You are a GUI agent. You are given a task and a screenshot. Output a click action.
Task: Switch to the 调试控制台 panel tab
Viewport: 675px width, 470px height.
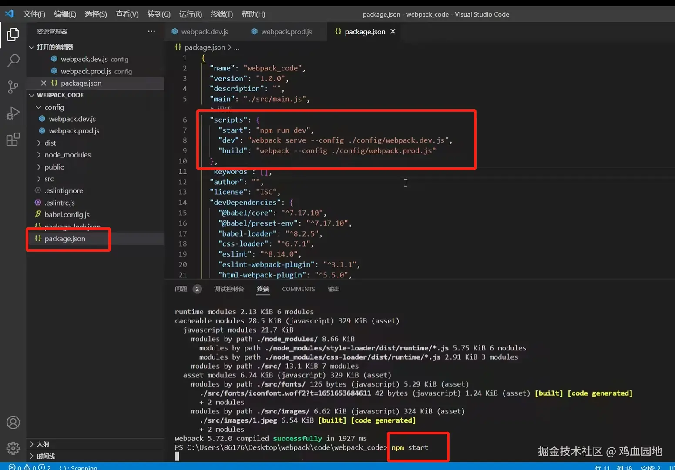click(229, 289)
